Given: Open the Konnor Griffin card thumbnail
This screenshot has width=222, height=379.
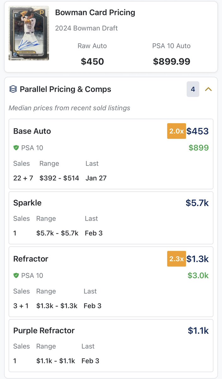Looking at the screenshot, I should coord(29,33).
